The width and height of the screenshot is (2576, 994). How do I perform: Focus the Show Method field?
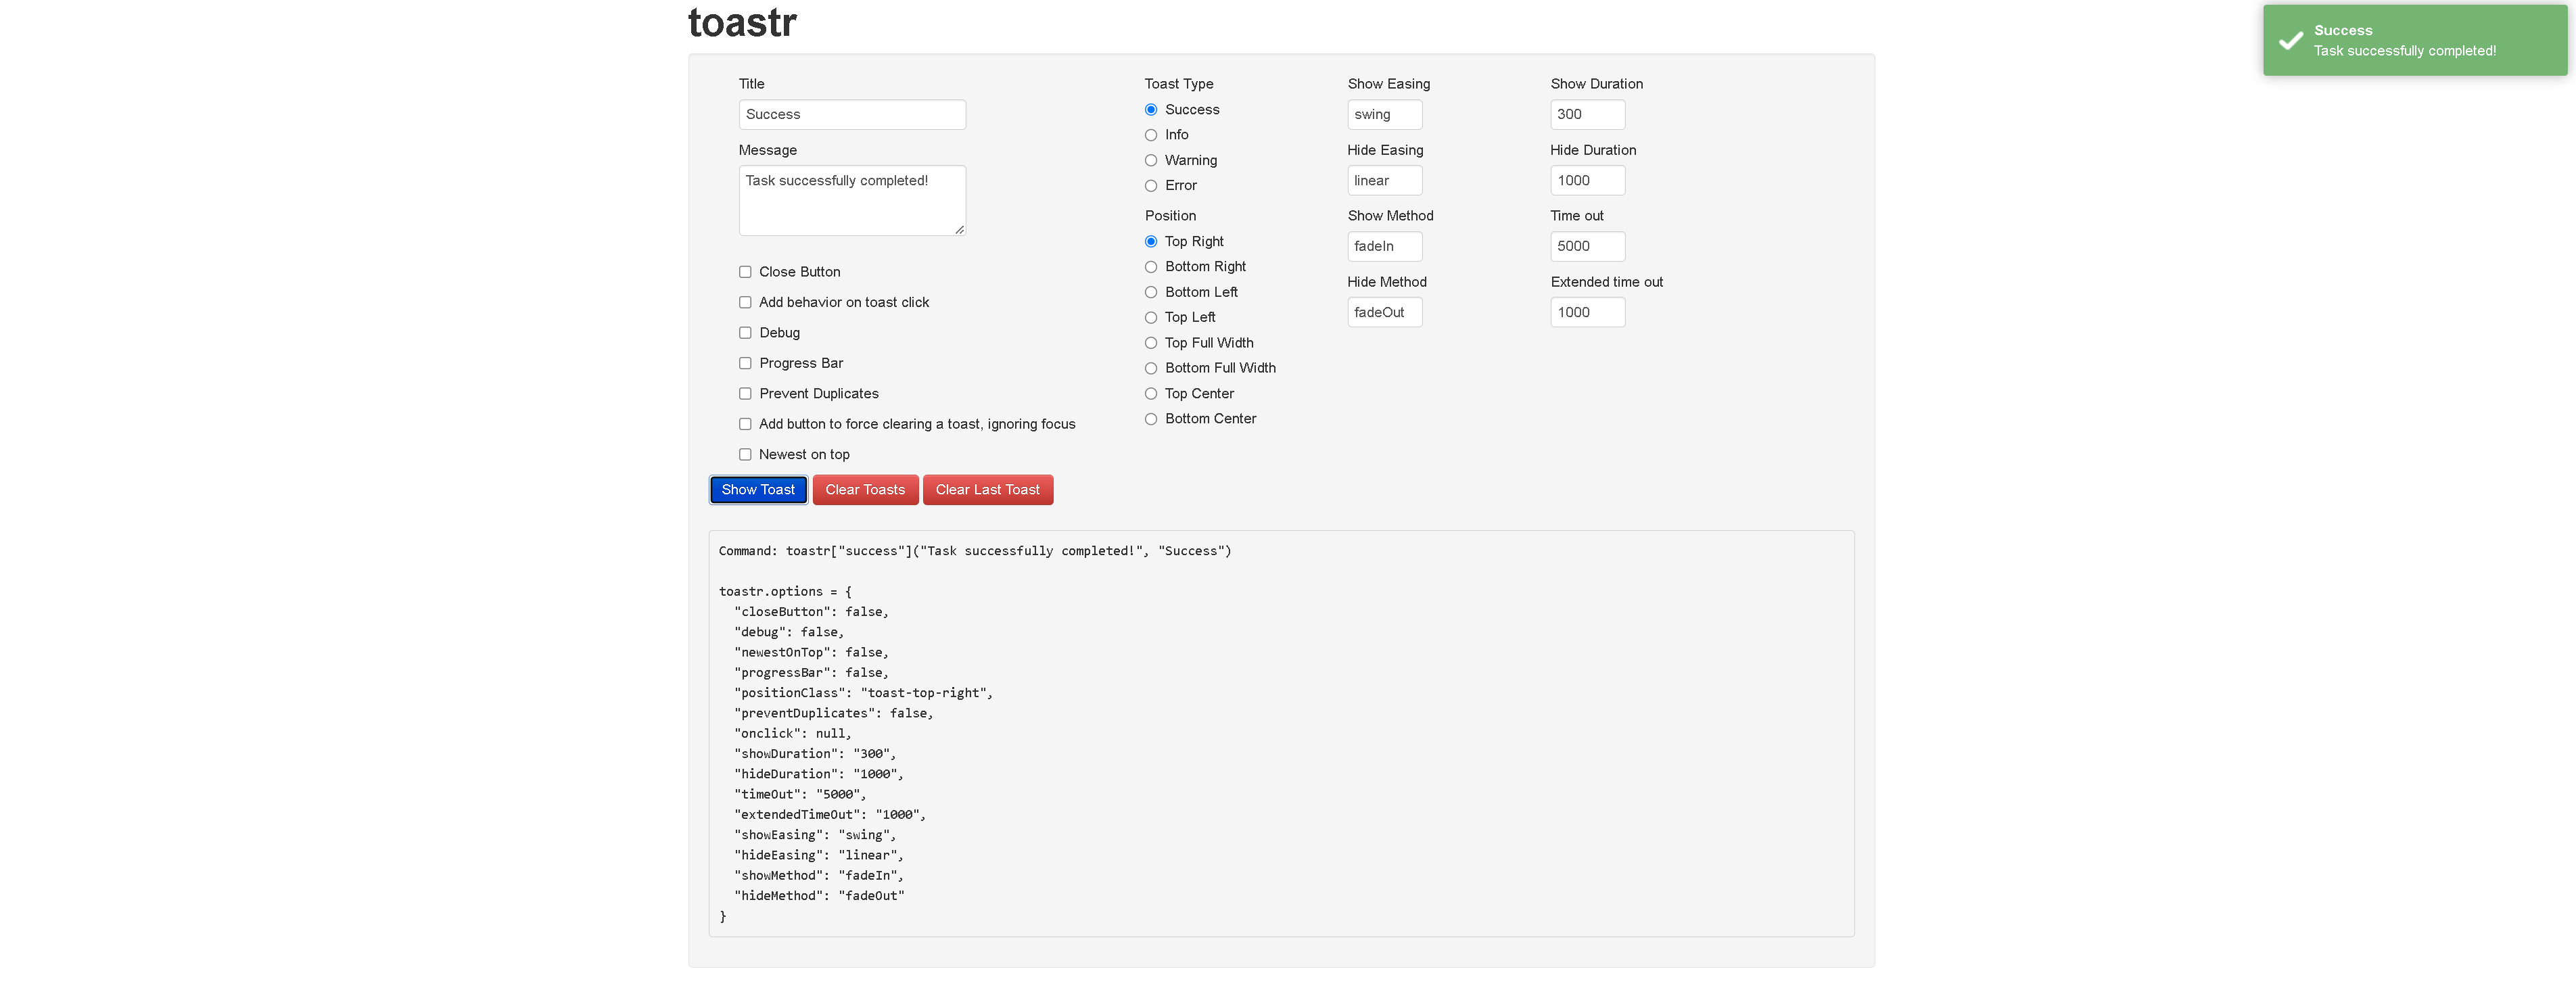tap(1384, 246)
